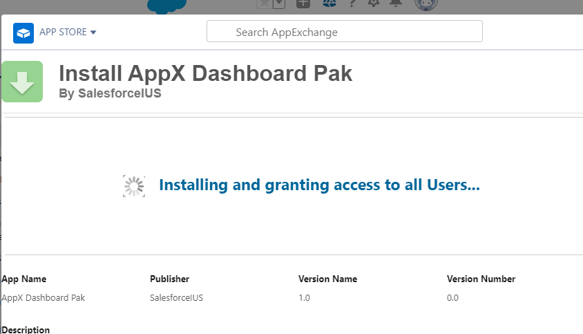The image size is (583, 334).
Task: Focus the Search AppExchange field
Action: click(x=344, y=31)
